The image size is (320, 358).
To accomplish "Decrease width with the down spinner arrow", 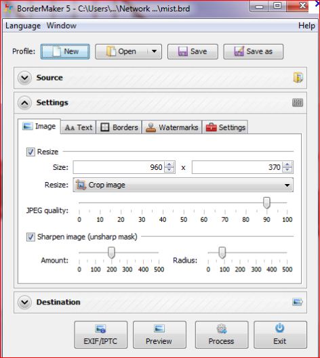I will point(169,170).
